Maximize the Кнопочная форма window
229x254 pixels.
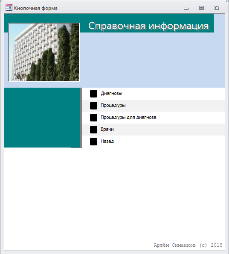(201, 8)
